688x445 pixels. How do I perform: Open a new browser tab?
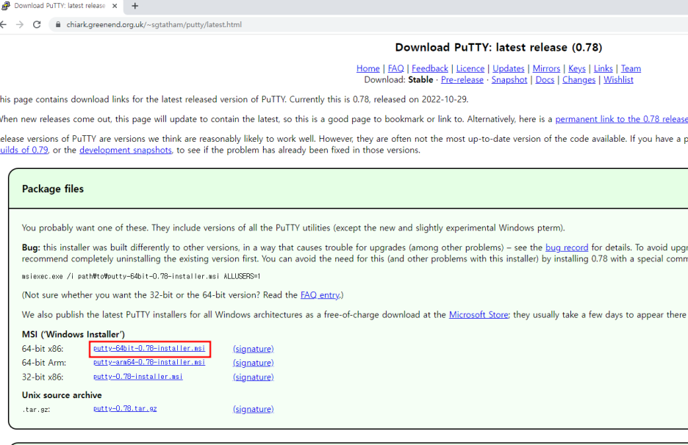134,6
